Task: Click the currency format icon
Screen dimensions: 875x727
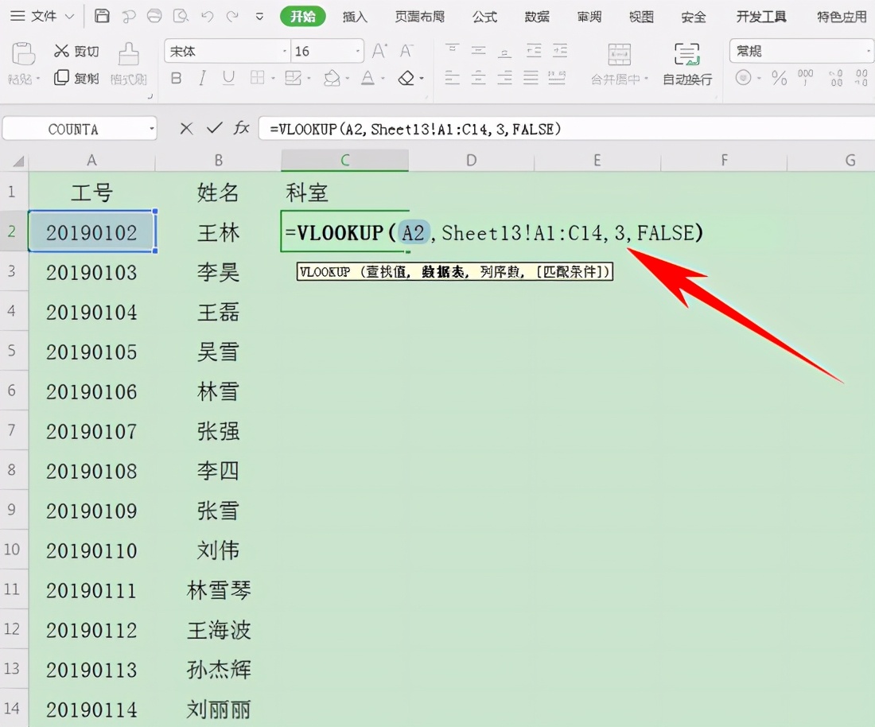Action: point(743,78)
